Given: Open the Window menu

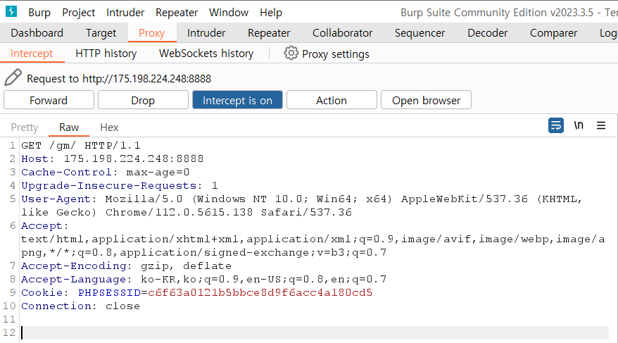Looking at the screenshot, I should [229, 12].
